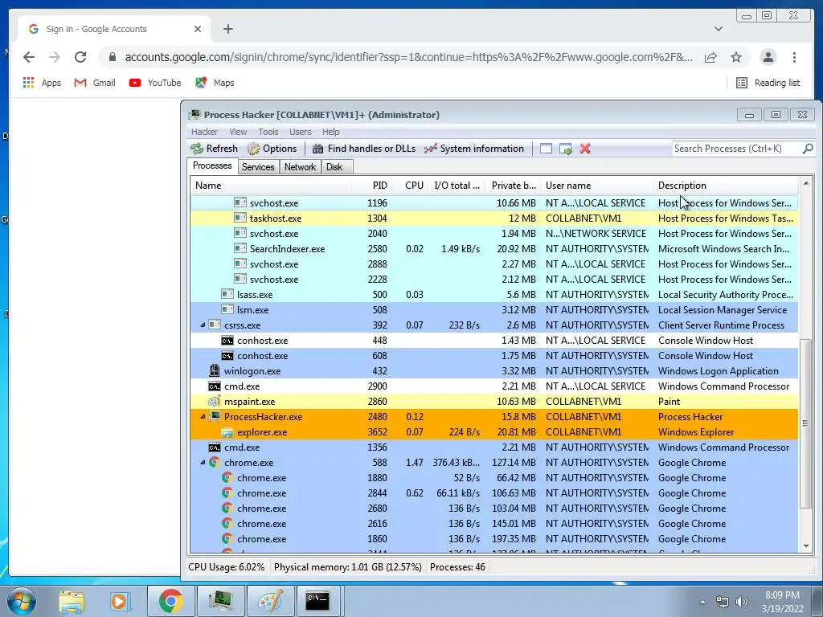Click the magnifier icon in process search box

pyautogui.click(x=808, y=149)
